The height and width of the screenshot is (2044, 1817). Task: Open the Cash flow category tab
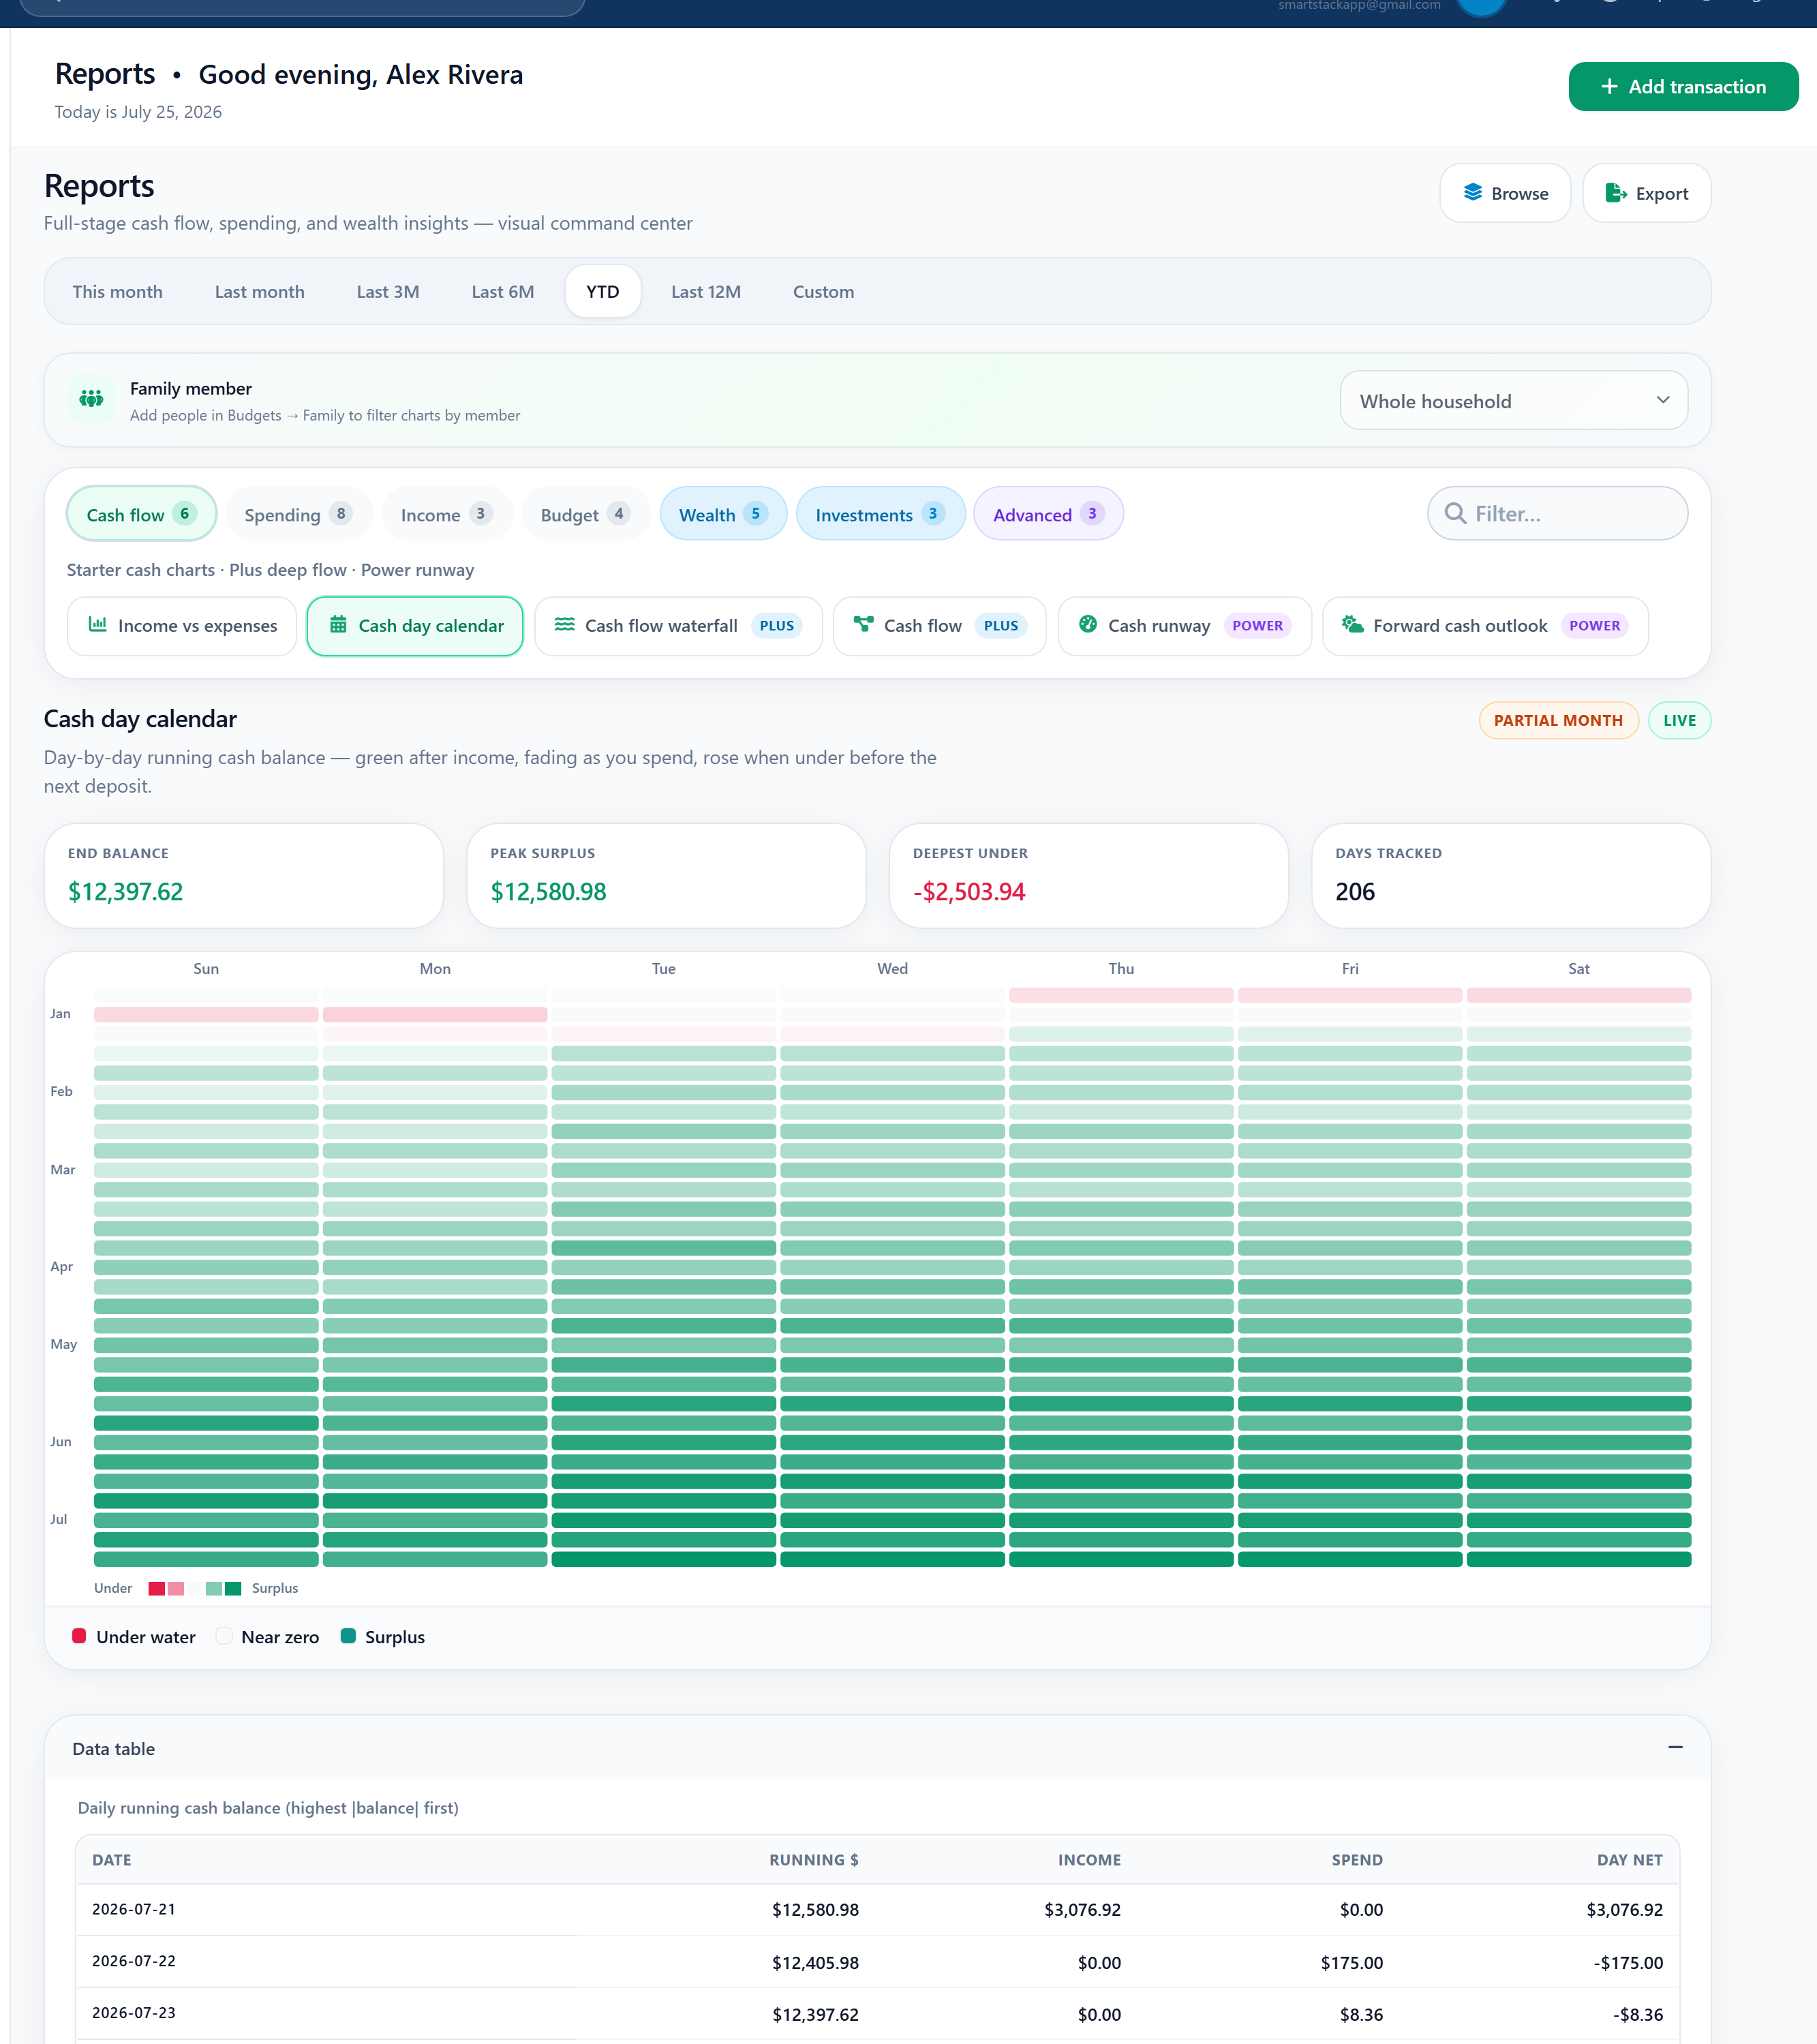tap(141, 514)
